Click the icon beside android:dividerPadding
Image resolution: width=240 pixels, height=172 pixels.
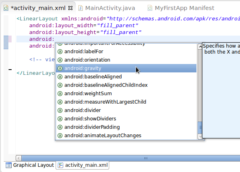point(60,127)
